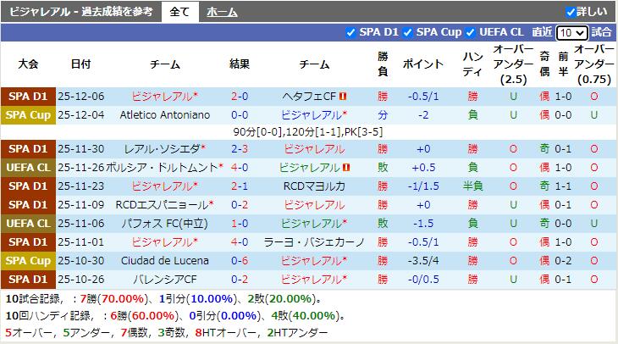Open the 直近 match count dropdown

coord(571,32)
